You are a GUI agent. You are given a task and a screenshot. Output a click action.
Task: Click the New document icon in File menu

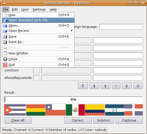click(x=5, y=15)
